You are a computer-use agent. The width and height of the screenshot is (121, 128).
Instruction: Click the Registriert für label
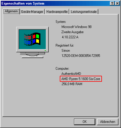tap(65, 45)
